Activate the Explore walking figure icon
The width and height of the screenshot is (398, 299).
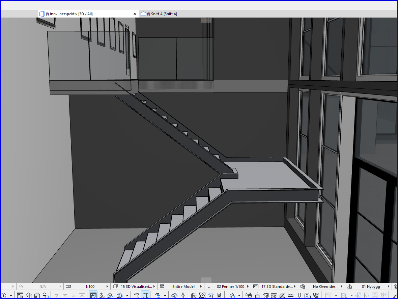(x=183, y=296)
